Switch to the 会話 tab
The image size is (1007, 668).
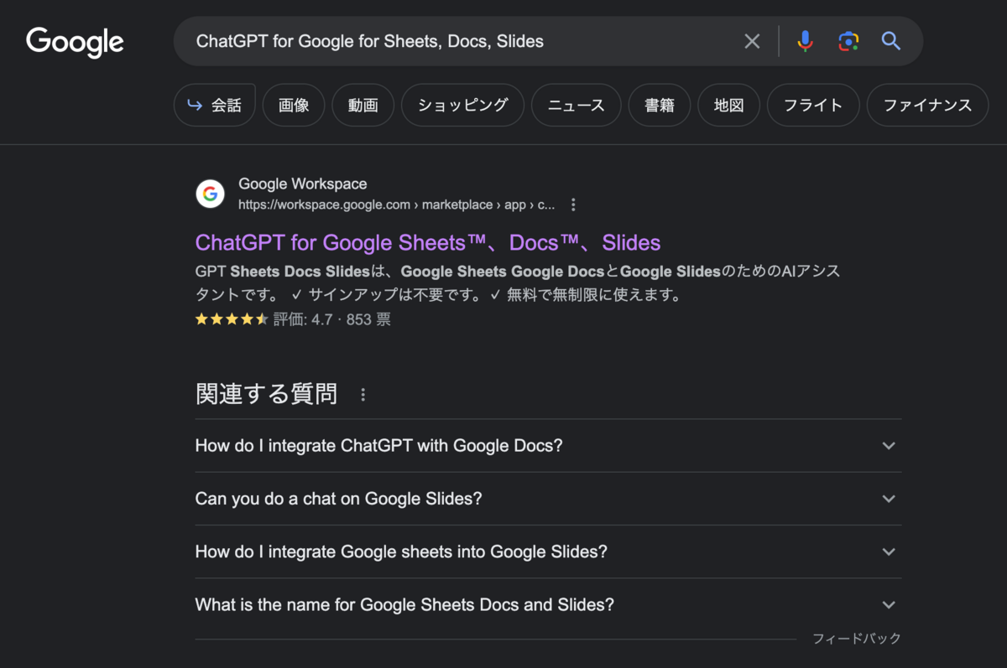coord(214,105)
